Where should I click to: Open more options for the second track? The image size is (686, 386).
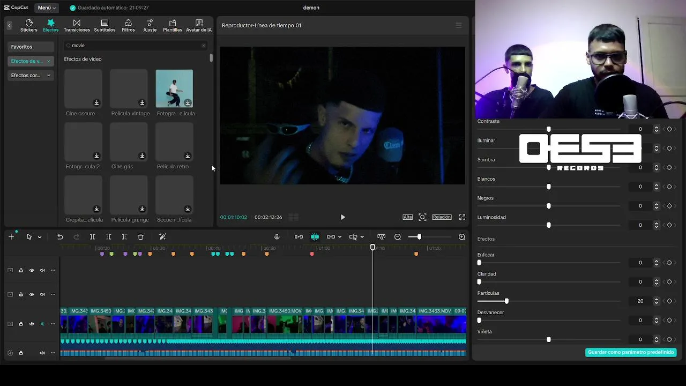[53, 294]
